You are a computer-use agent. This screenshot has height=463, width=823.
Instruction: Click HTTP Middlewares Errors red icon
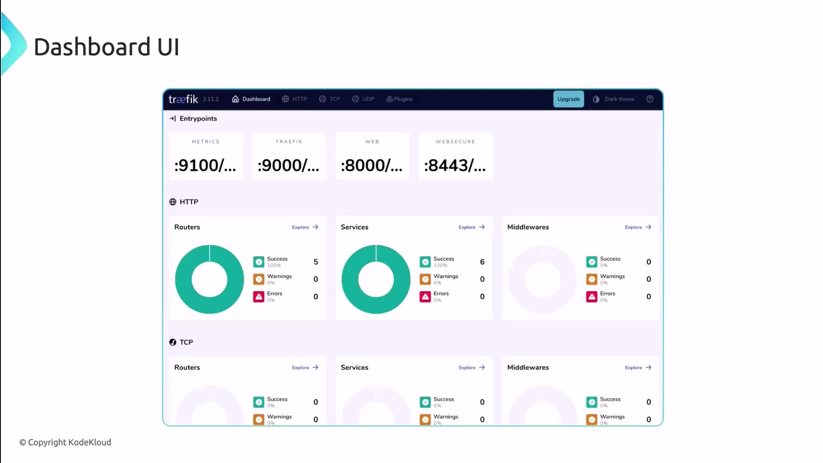coord(592,297)
